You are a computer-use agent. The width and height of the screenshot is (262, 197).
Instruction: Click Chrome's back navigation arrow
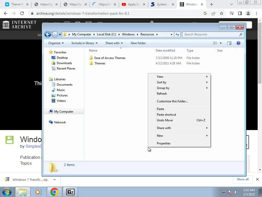click(6, 13)
